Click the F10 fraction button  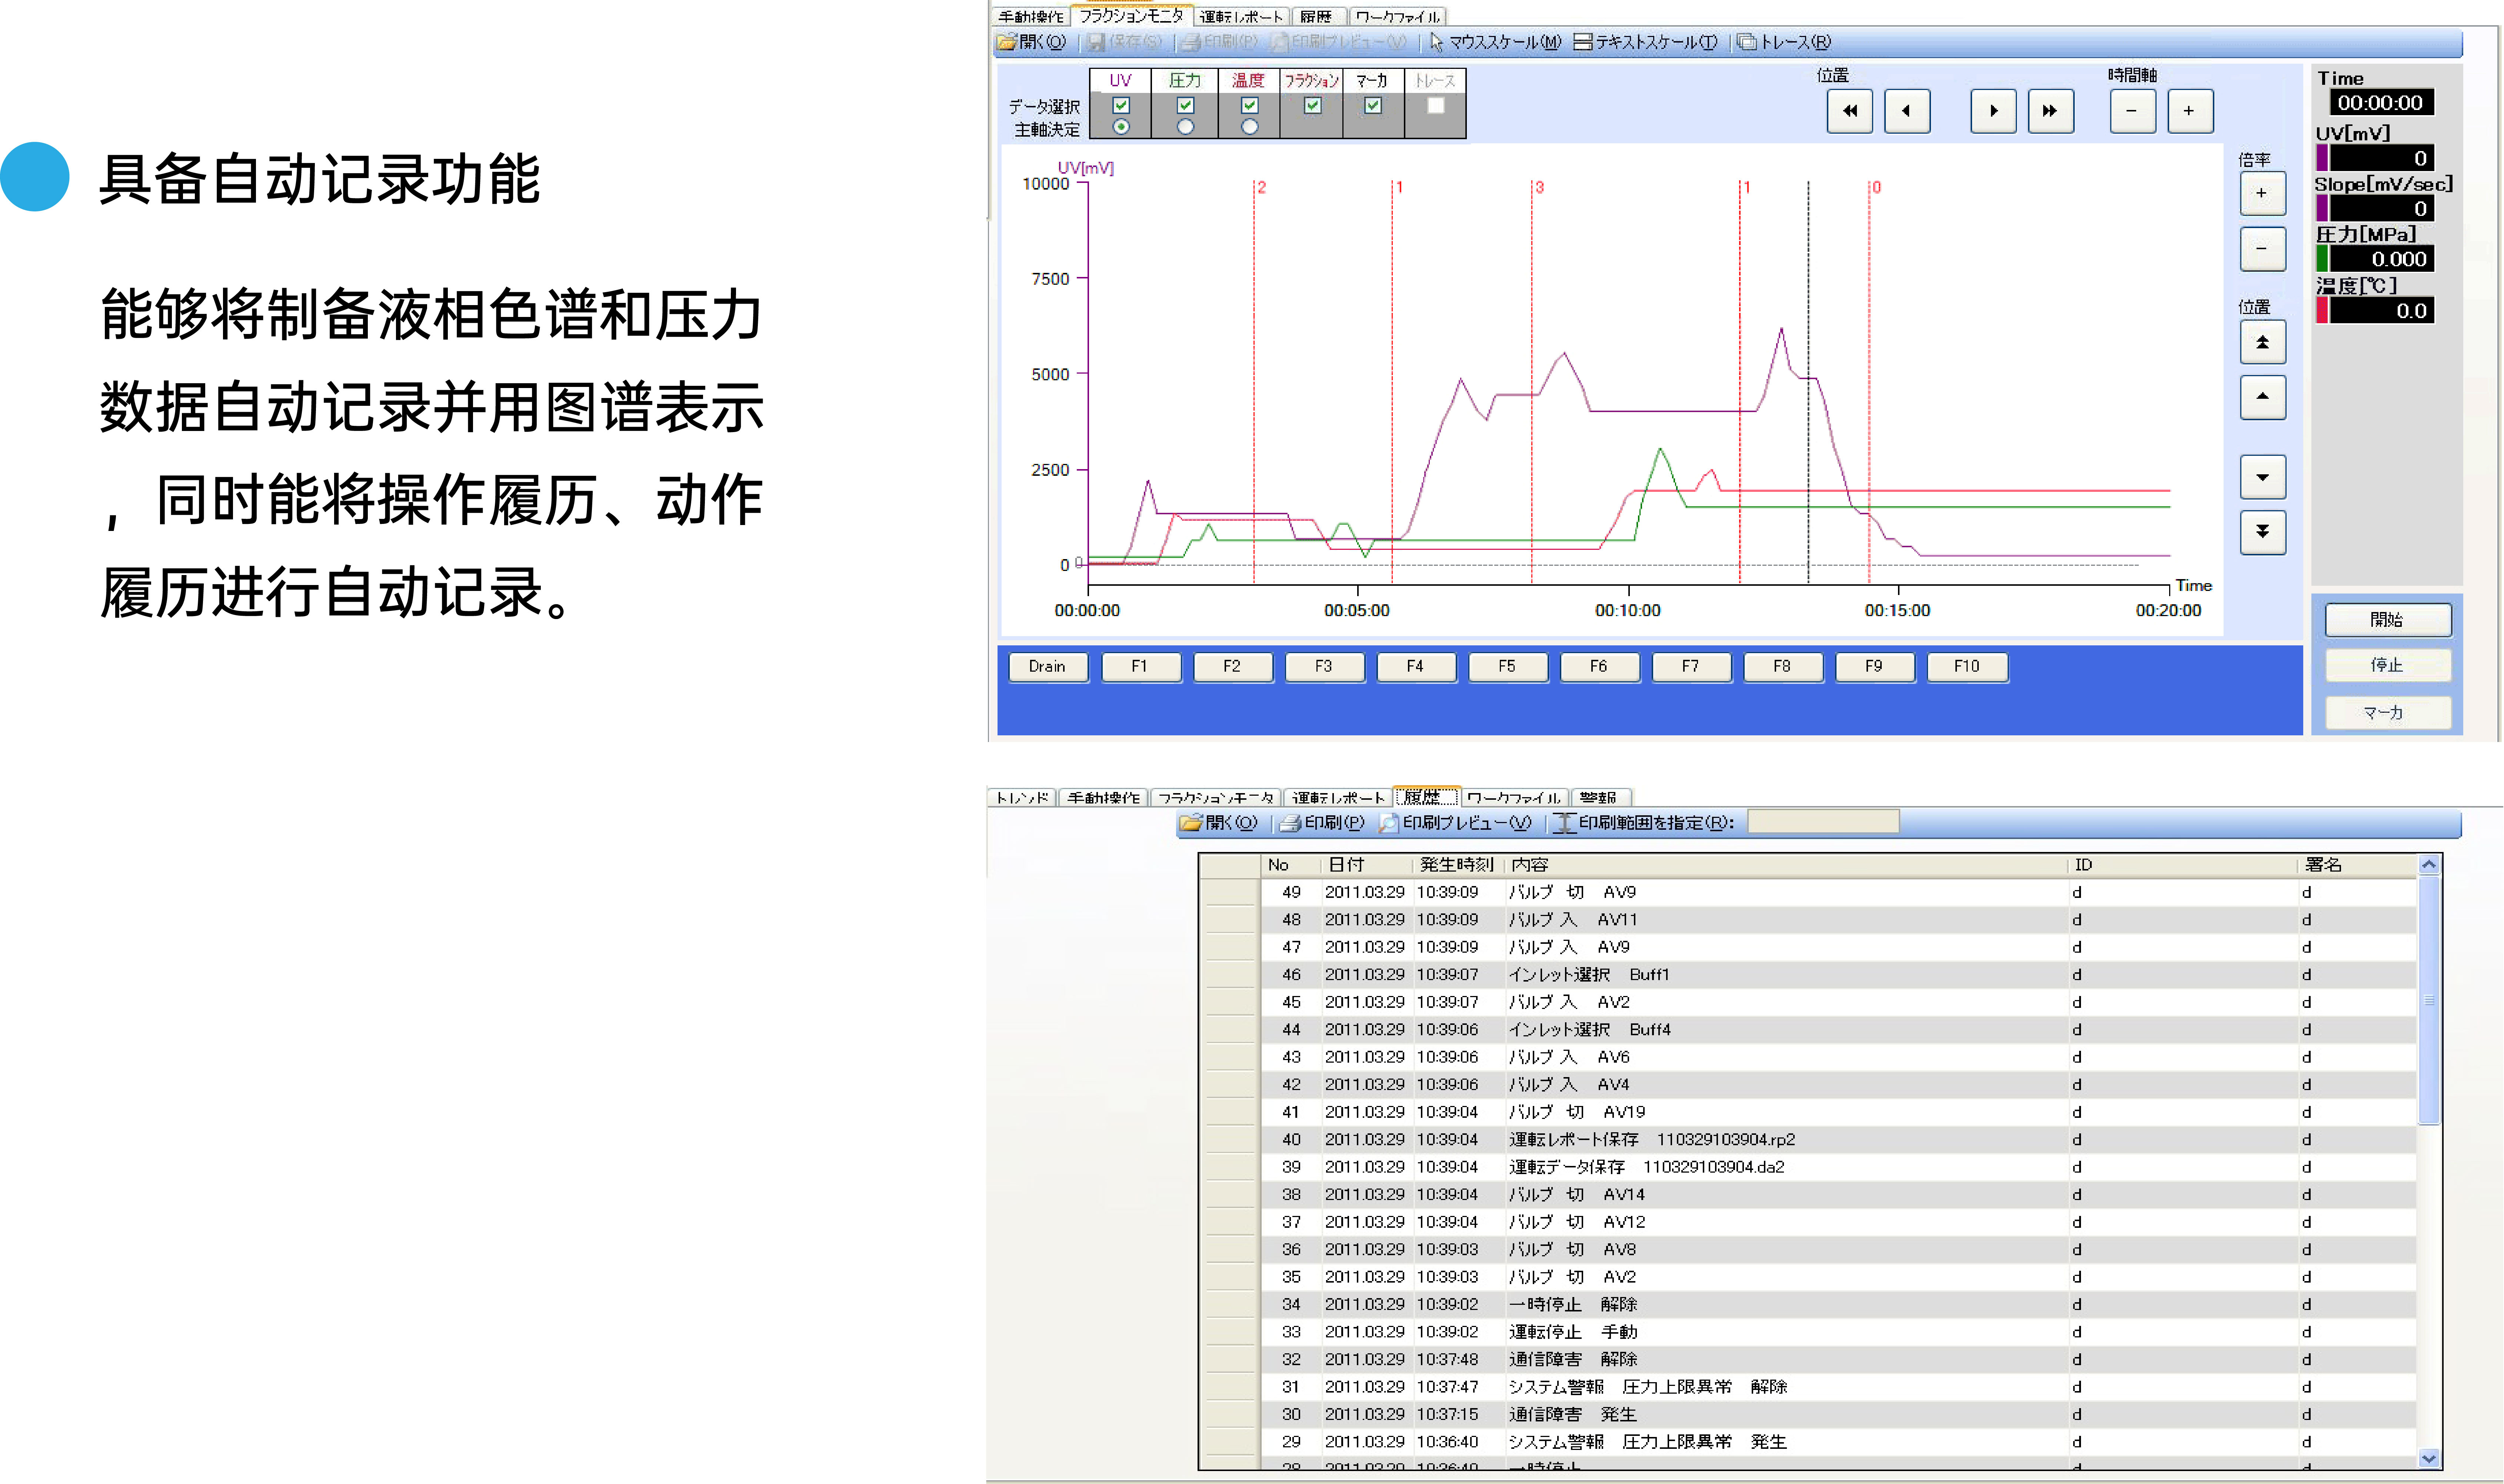point(1967,667)
